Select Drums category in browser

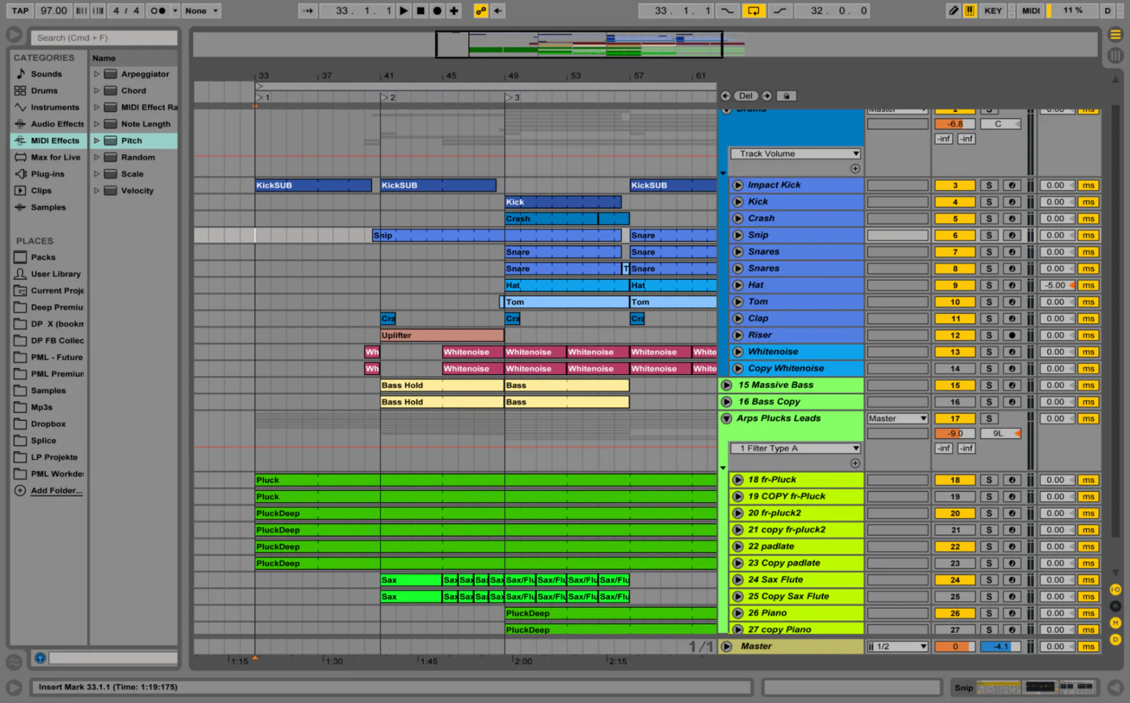coord(44,90)
